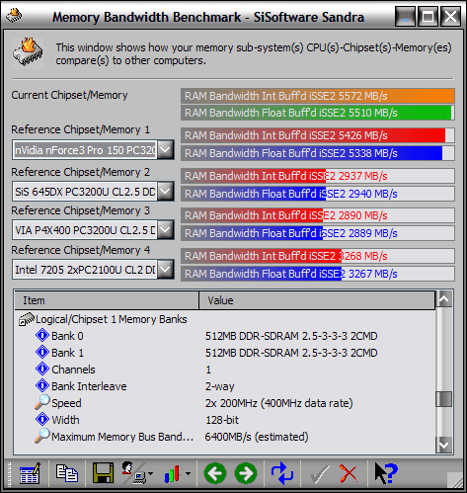Click the red X cancel icon
The image size is (467, 493).
coord(349,473)
